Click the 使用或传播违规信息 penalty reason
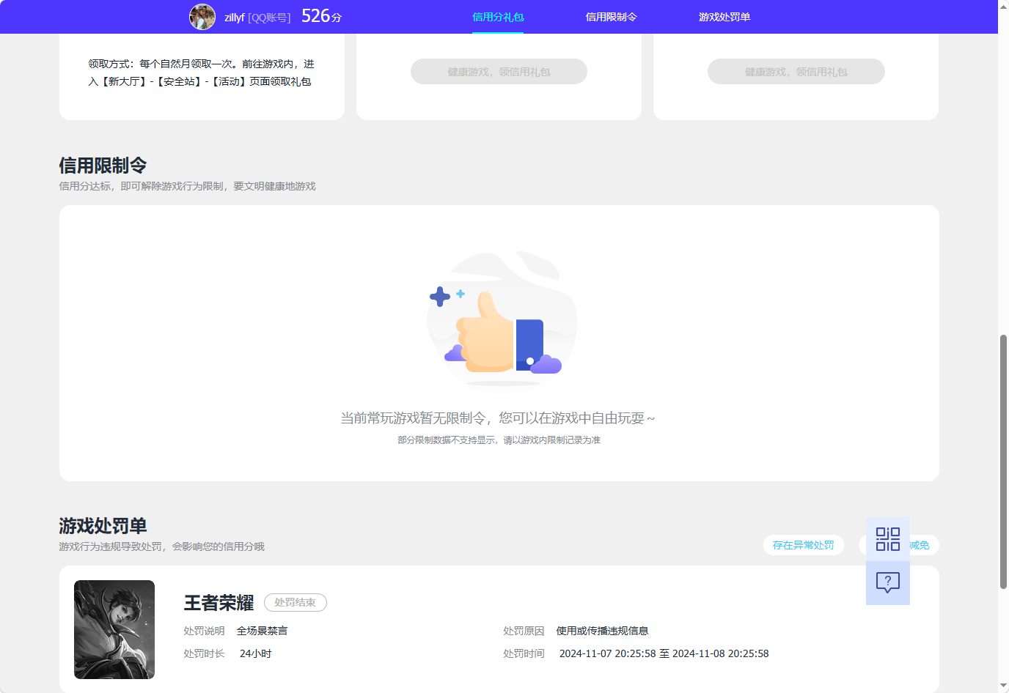1009x693 pixels. click(602, 631)
